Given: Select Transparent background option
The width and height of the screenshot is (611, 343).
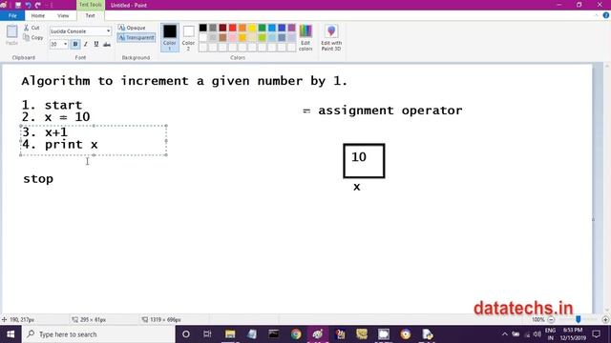Looking at the screenshot, I should [x=137, y=38].
